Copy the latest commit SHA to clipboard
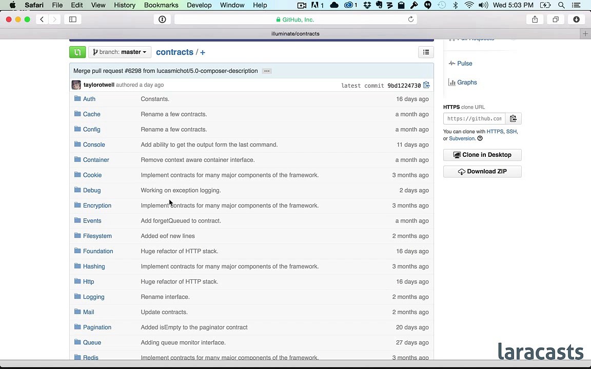591x369 pixels. point(426,85)
